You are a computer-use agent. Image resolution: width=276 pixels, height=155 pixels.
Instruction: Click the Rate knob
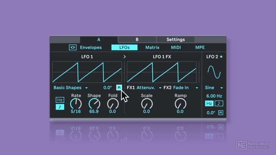(76, 104)
